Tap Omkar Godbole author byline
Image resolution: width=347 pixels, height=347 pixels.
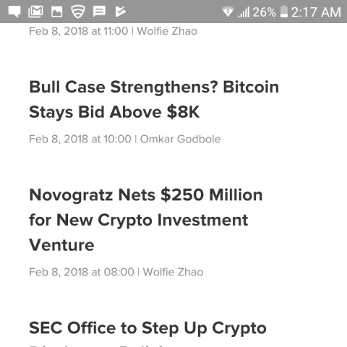point(181,139)
